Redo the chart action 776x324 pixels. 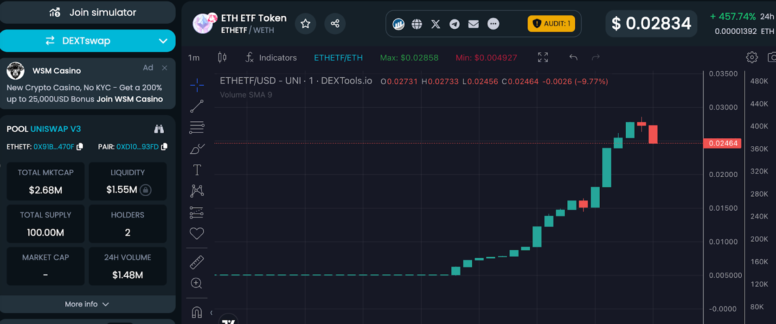click(x=596, y=57)
